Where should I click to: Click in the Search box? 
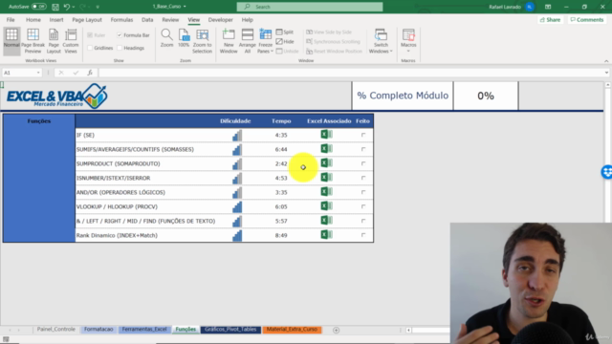click(310, 7)
